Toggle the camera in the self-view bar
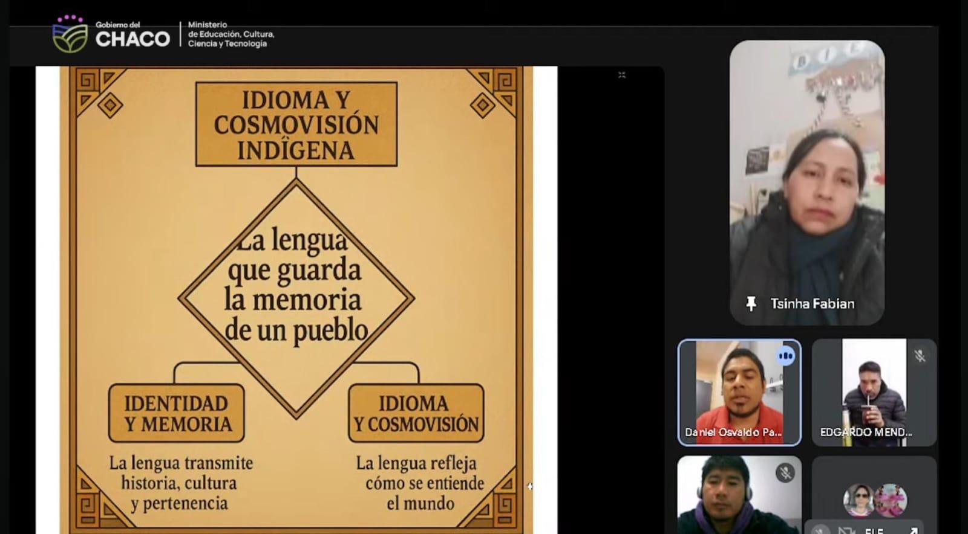This screenshot has width=968, height=534. [846, 530]
